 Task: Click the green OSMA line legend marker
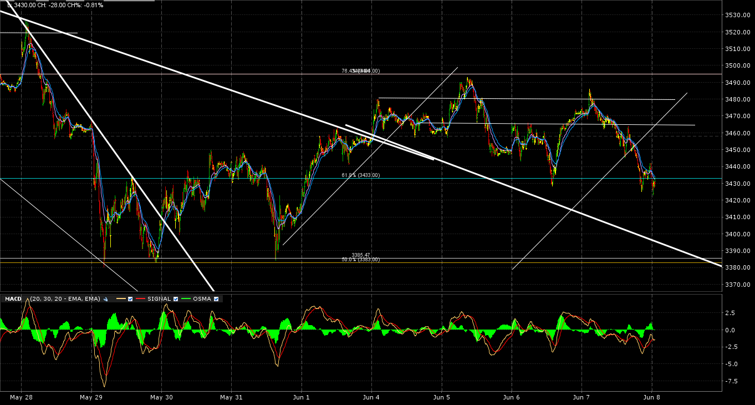[186, 300]
